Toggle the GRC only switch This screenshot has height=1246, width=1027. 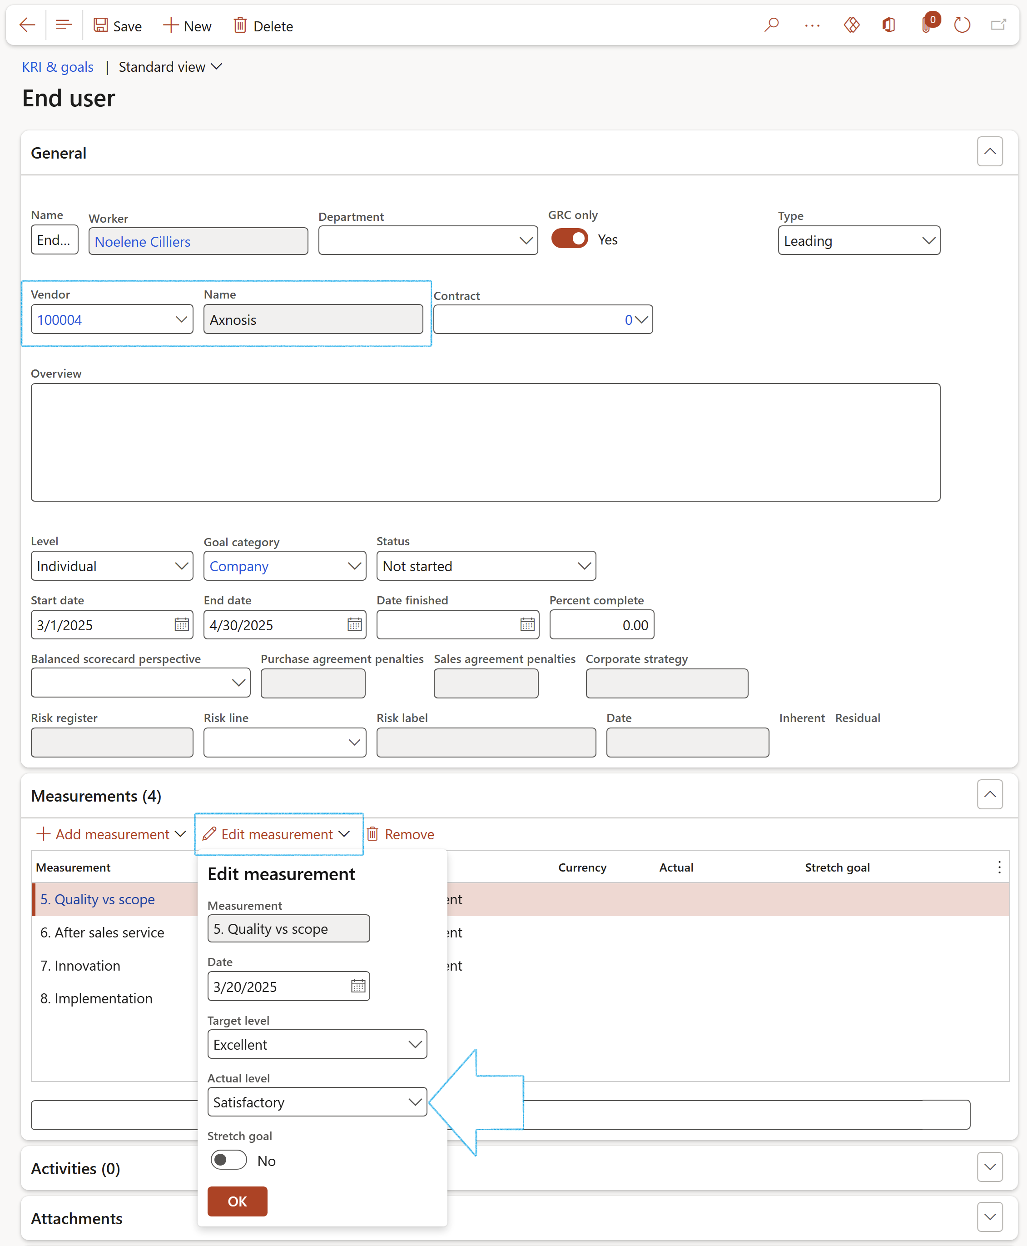[x=569, y=239]
